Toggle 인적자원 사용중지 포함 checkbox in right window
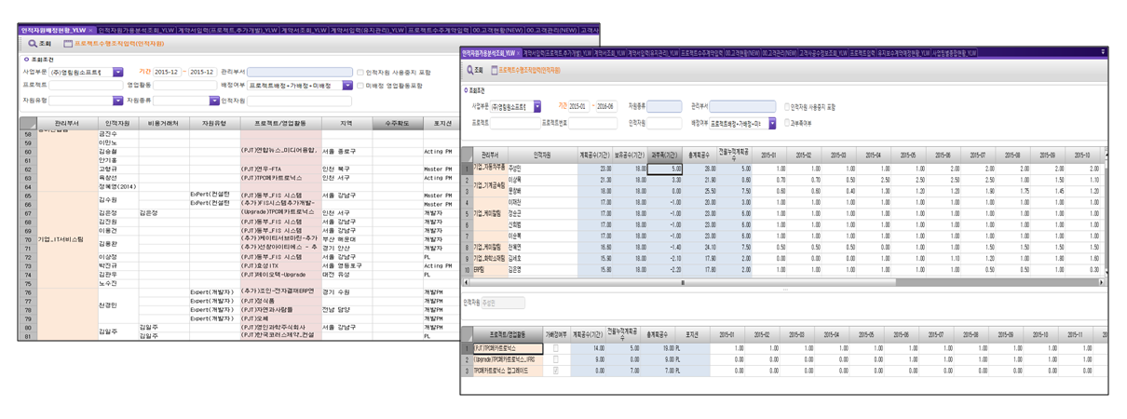 point(786,107)
